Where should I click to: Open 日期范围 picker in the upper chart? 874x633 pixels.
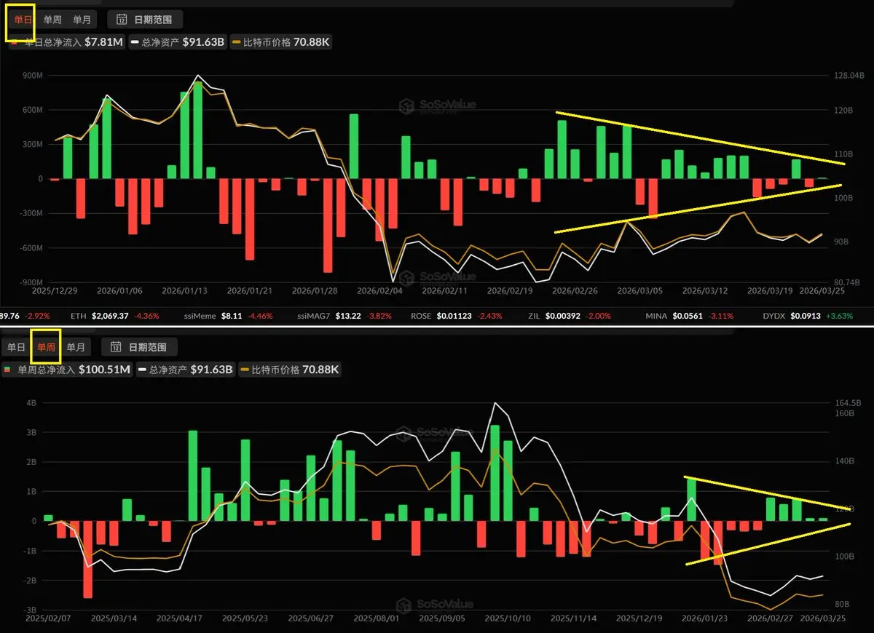[145, 20]
